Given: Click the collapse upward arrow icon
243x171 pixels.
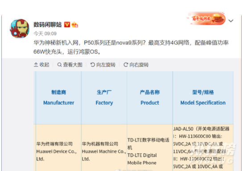Looking at the screenshot, I should click(x=36, y=65).
